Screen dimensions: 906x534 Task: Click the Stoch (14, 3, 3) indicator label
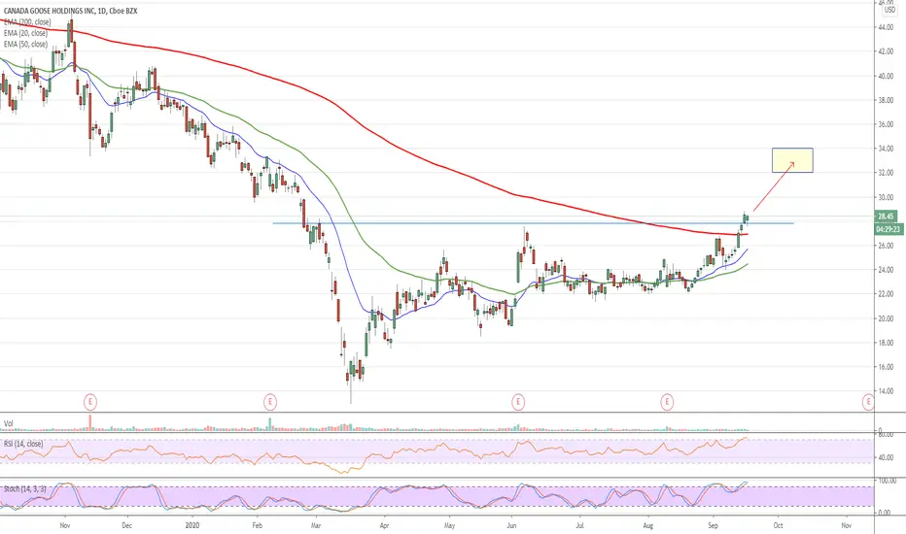[x=25, y=488]
